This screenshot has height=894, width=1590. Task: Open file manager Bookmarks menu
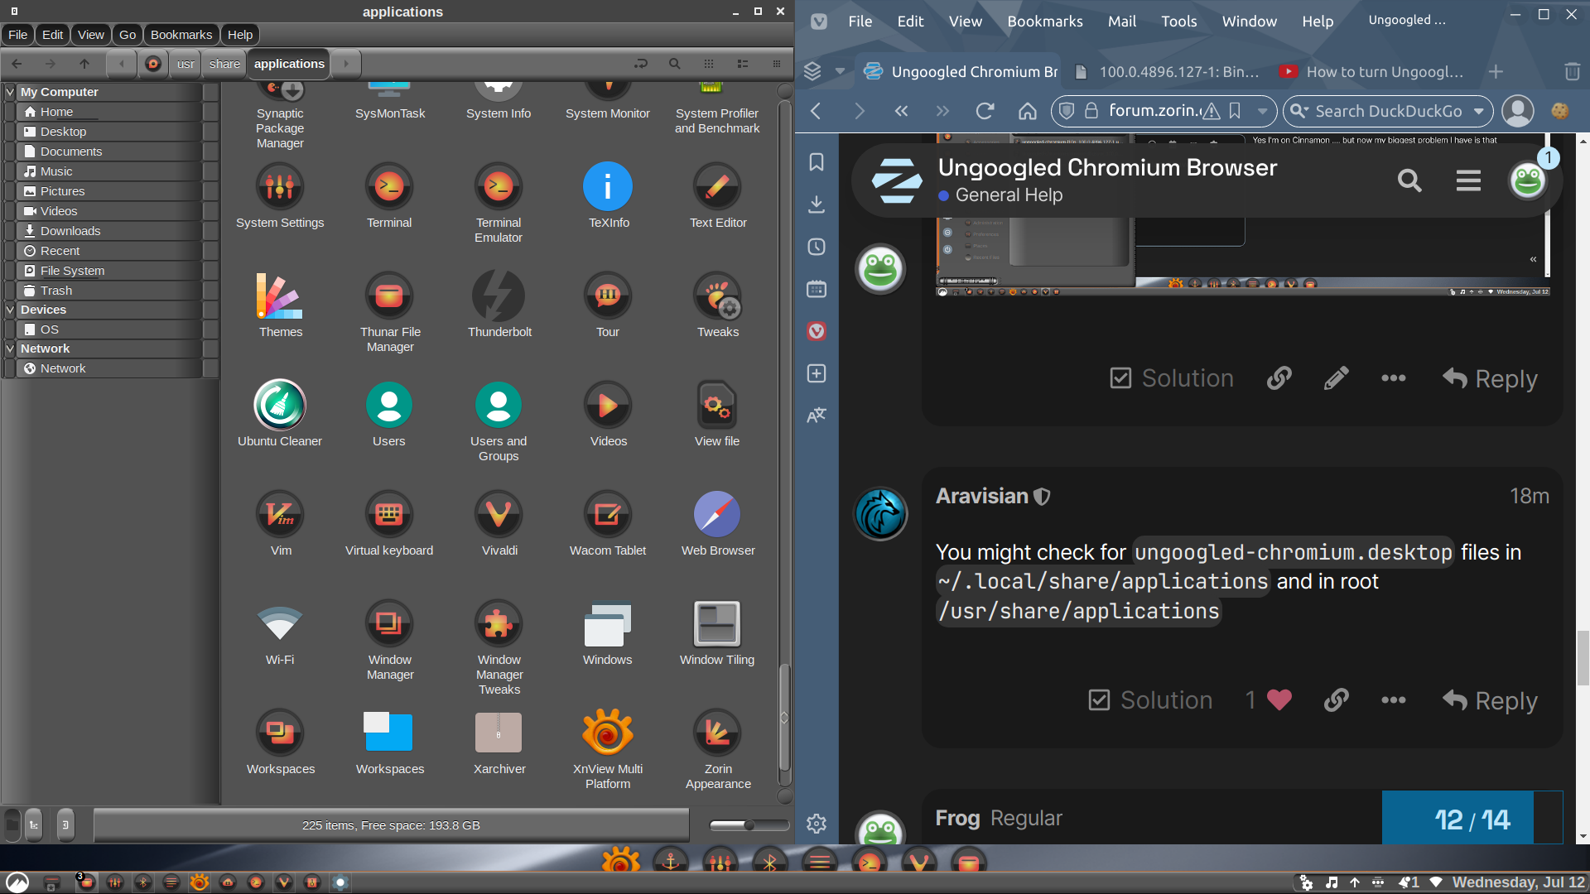[x=181, y=35]
